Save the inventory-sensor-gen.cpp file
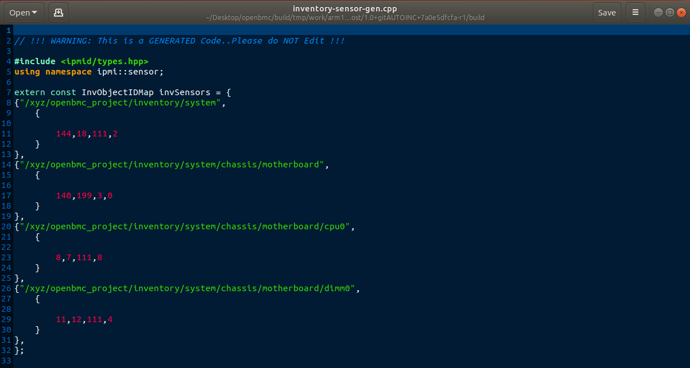This screenshot has height=368, width=690. click(607, 11)
